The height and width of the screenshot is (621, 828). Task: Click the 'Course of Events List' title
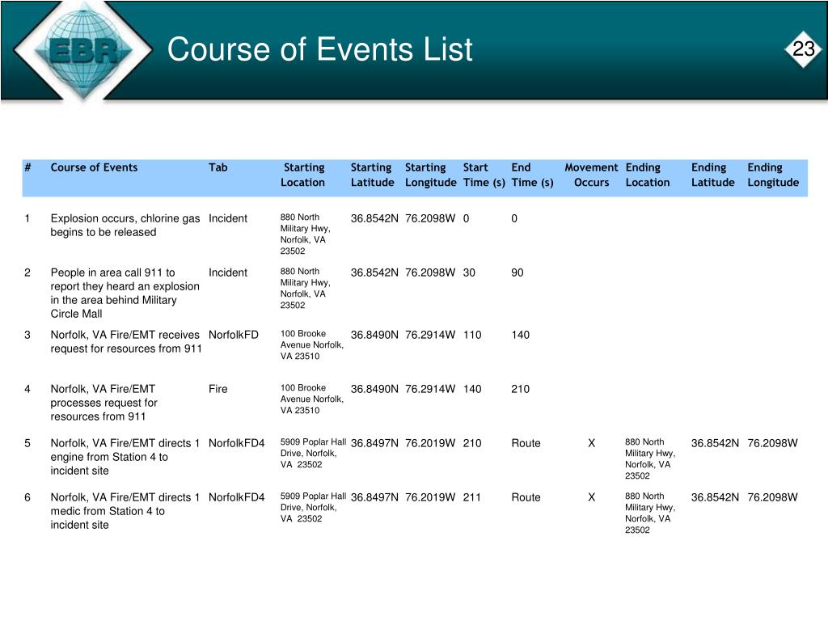(319, 49)
